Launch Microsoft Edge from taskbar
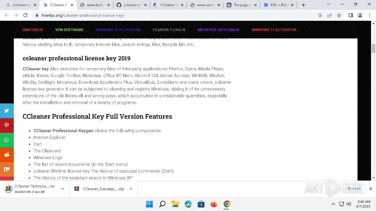376x211 pixels. tap(188, 204)
